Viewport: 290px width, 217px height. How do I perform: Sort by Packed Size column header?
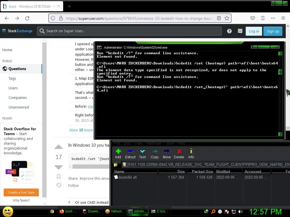(201, 172)
